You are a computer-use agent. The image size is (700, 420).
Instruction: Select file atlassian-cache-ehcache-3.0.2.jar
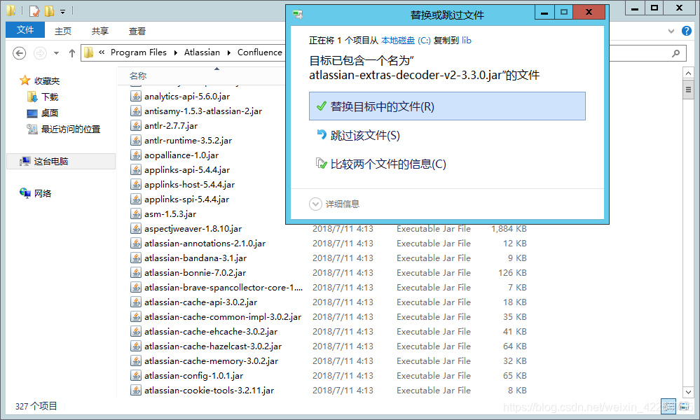[x=211, y=332]
